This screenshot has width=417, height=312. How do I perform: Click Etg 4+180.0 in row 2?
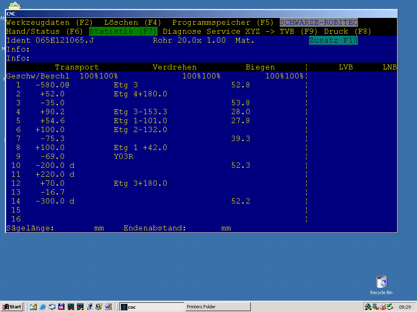140,94
